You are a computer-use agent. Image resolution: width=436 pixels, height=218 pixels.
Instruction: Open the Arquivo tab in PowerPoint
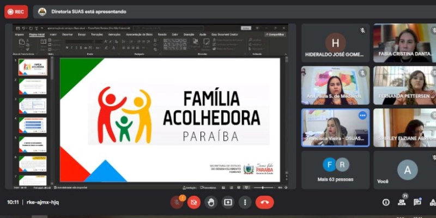tap(20, 34)
